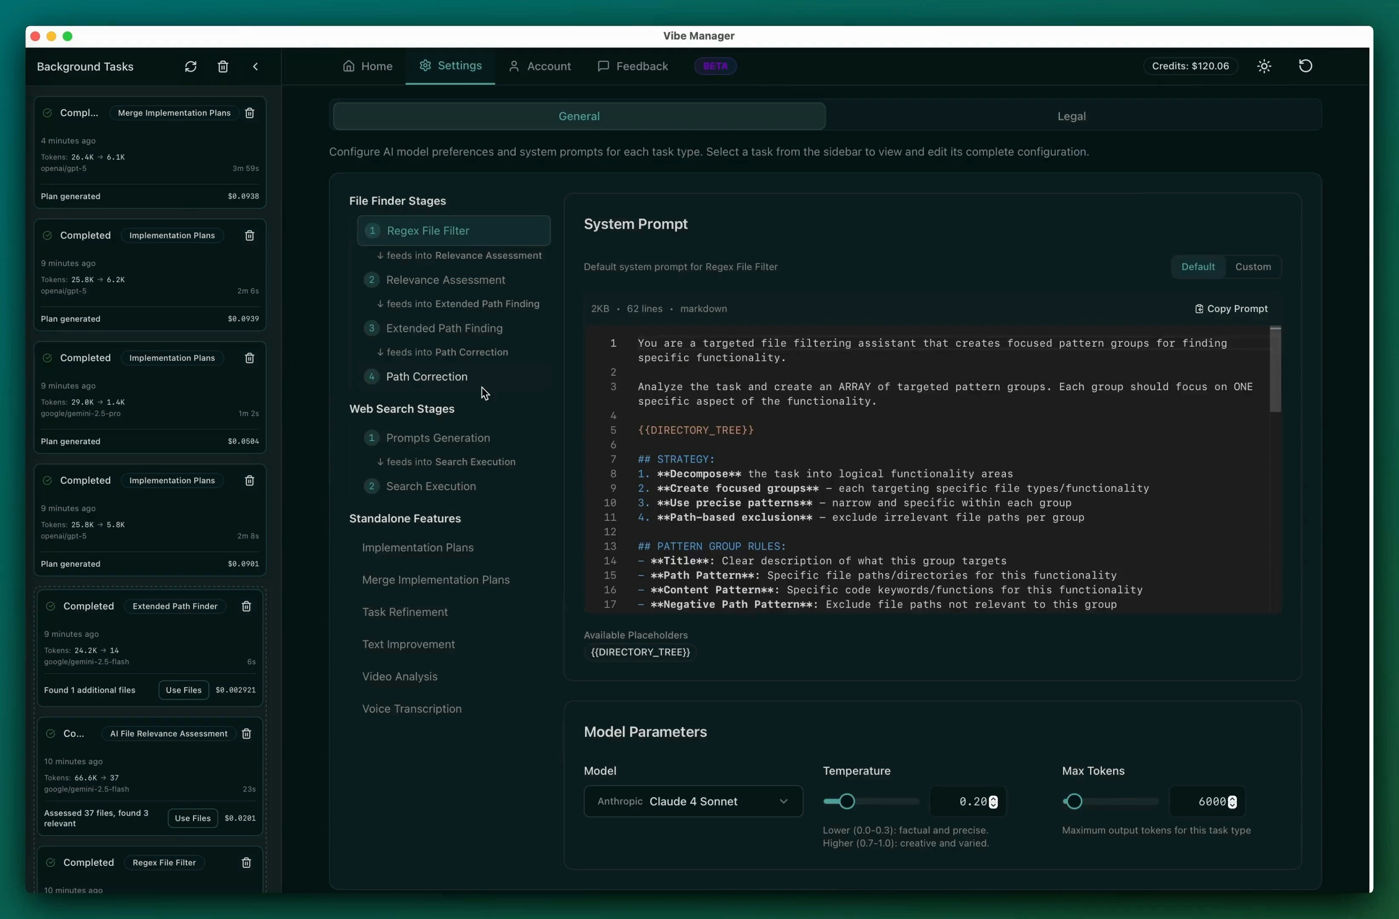Open the Home tab
This screenshot has width=1399, height=919.
[367, 66]
